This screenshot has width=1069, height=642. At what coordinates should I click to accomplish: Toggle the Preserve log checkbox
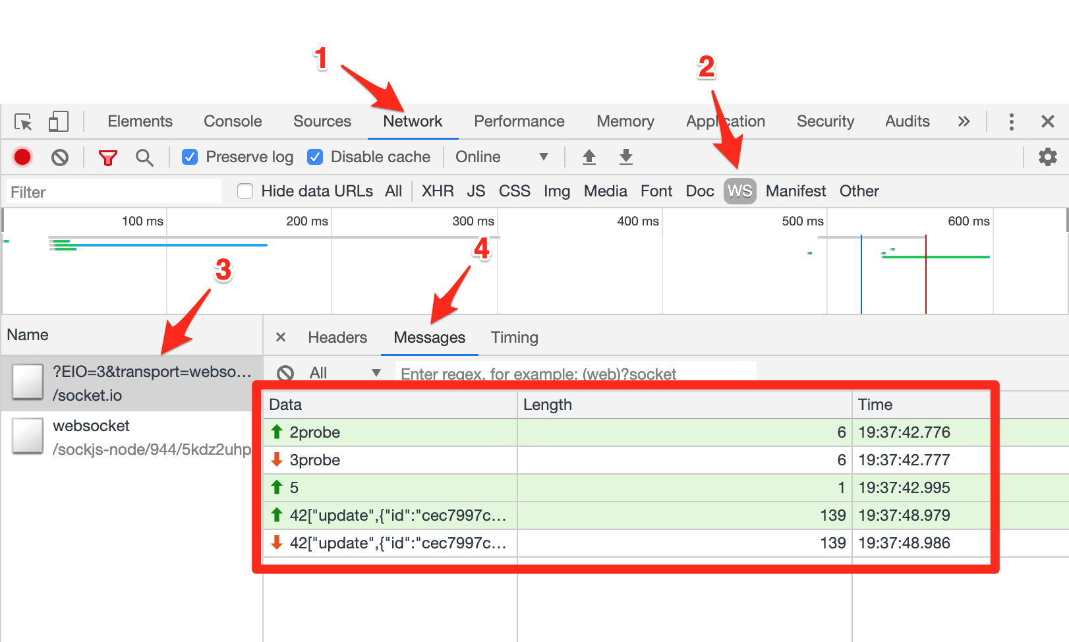(190, 157)
